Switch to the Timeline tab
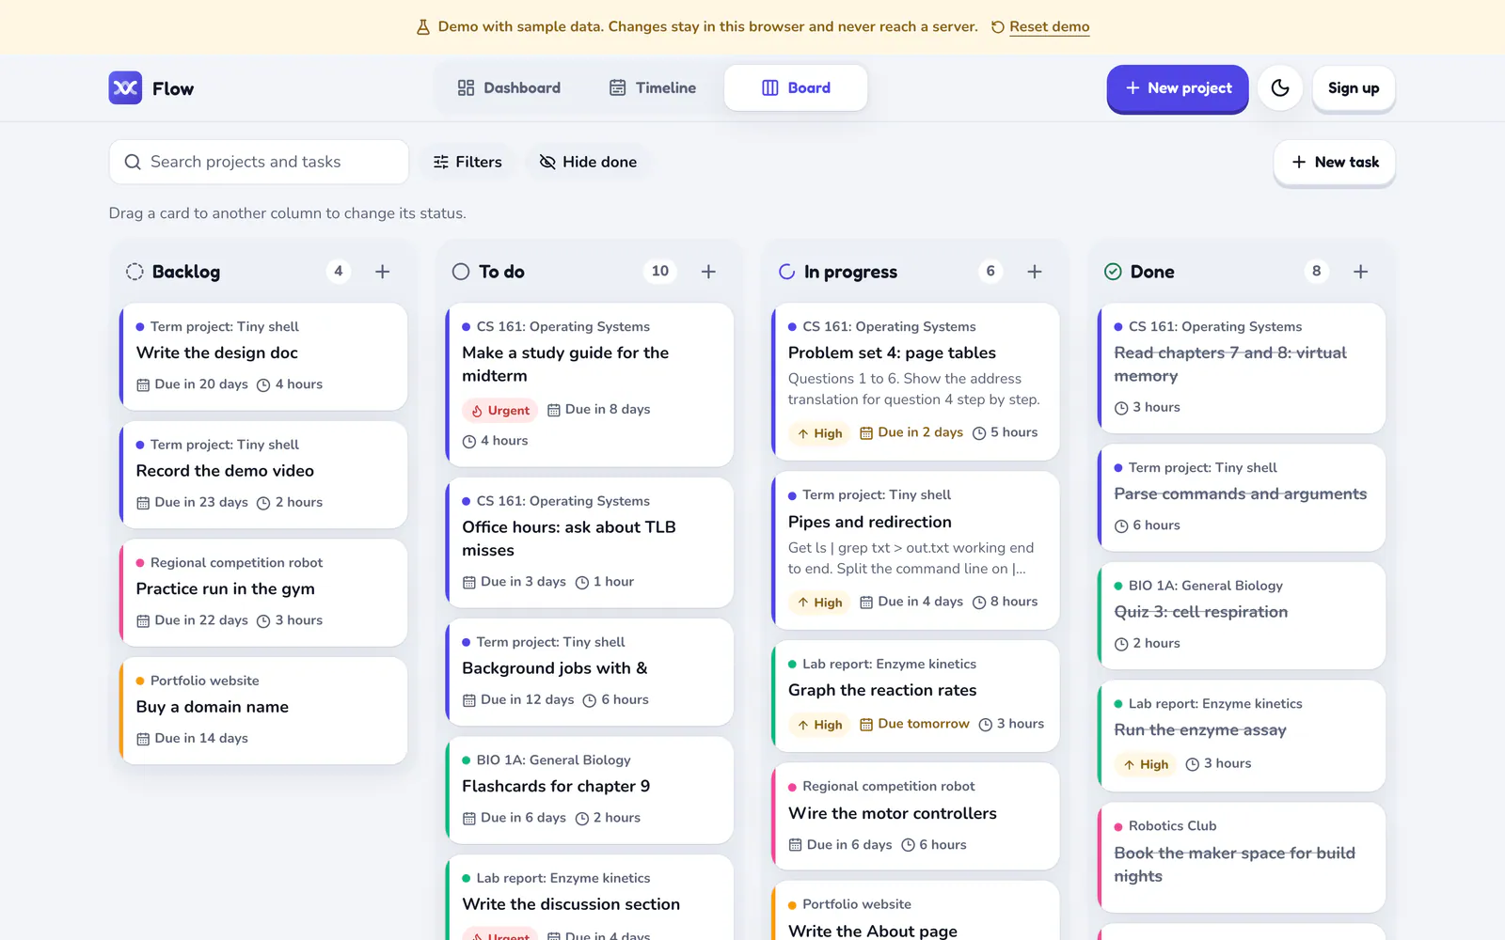The height and width of the screenshot is (940, 1505). pos(653,88)
